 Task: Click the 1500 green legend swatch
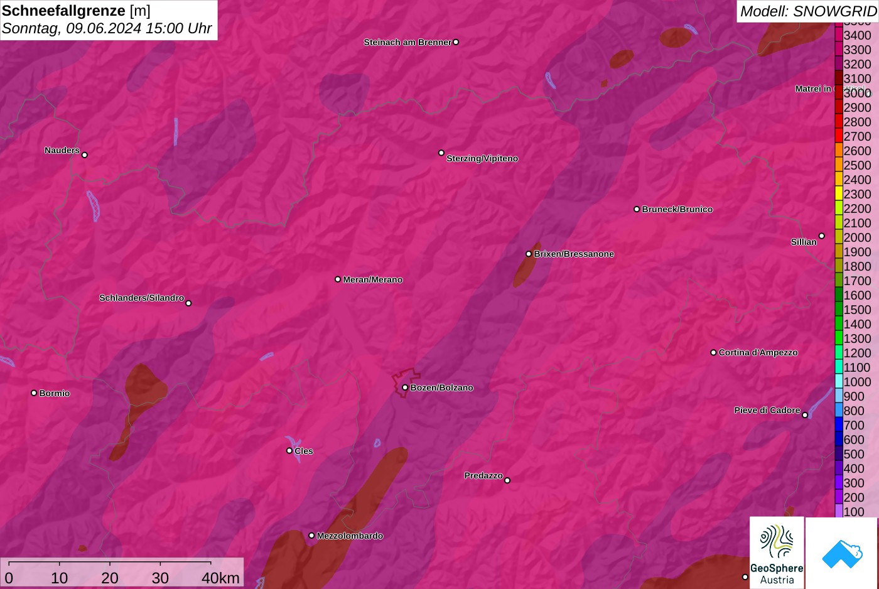click(838, 310)
